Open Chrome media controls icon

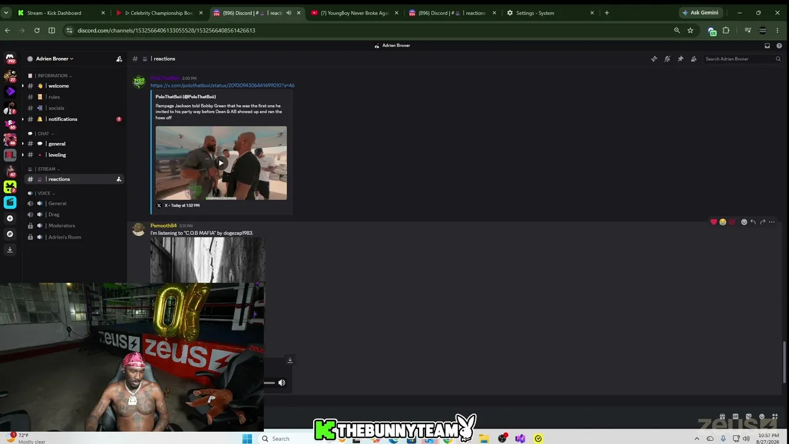748,30
